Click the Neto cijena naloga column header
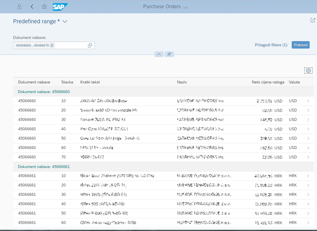The image size is (317, 231). (x=268, y=82)
